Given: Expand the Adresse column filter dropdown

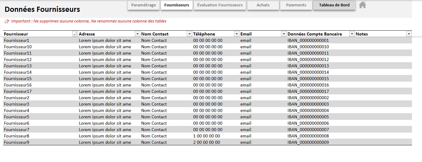Looking at the screenshot, I should (138, 34).
